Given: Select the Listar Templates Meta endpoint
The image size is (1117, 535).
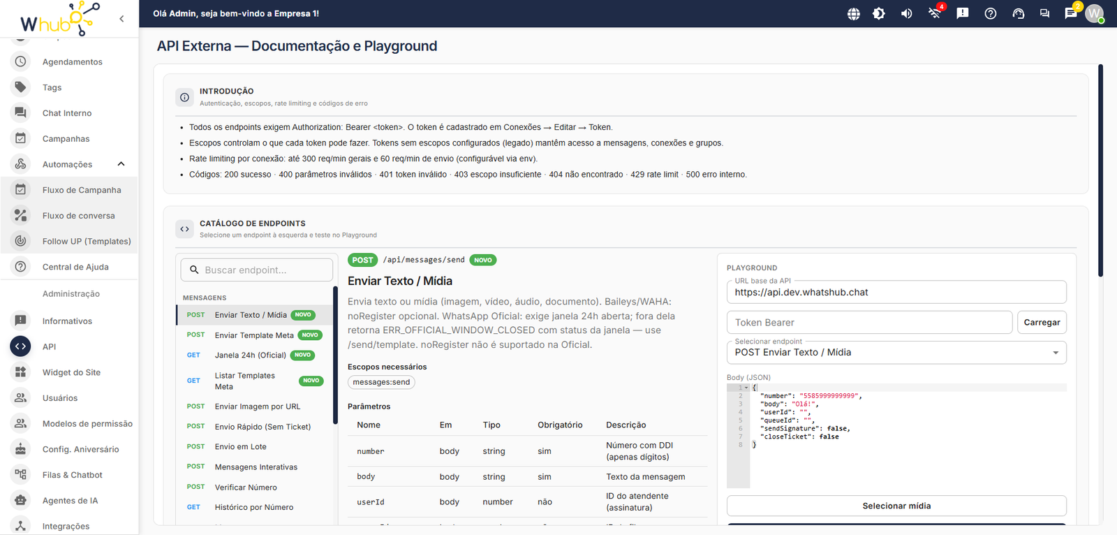Looking at the screenshot, I should (x=255, y=381).
